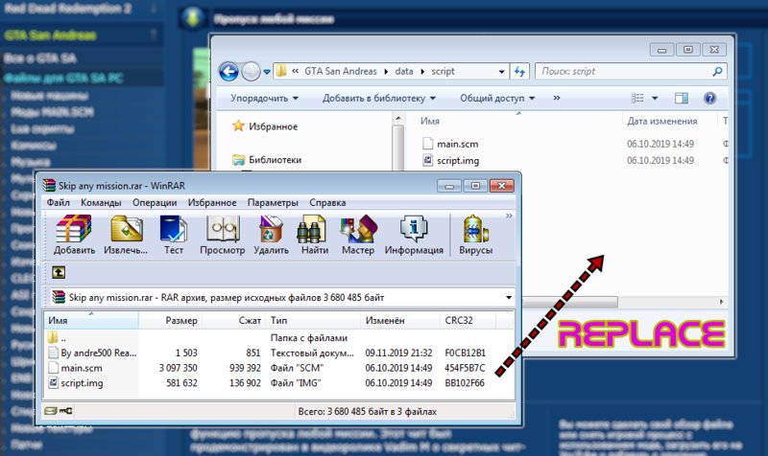The width and height of the screenshot is (768, 456).
Task: Sort WinRAR list by Name (Имя) column
Action: (x=91, y=320)
